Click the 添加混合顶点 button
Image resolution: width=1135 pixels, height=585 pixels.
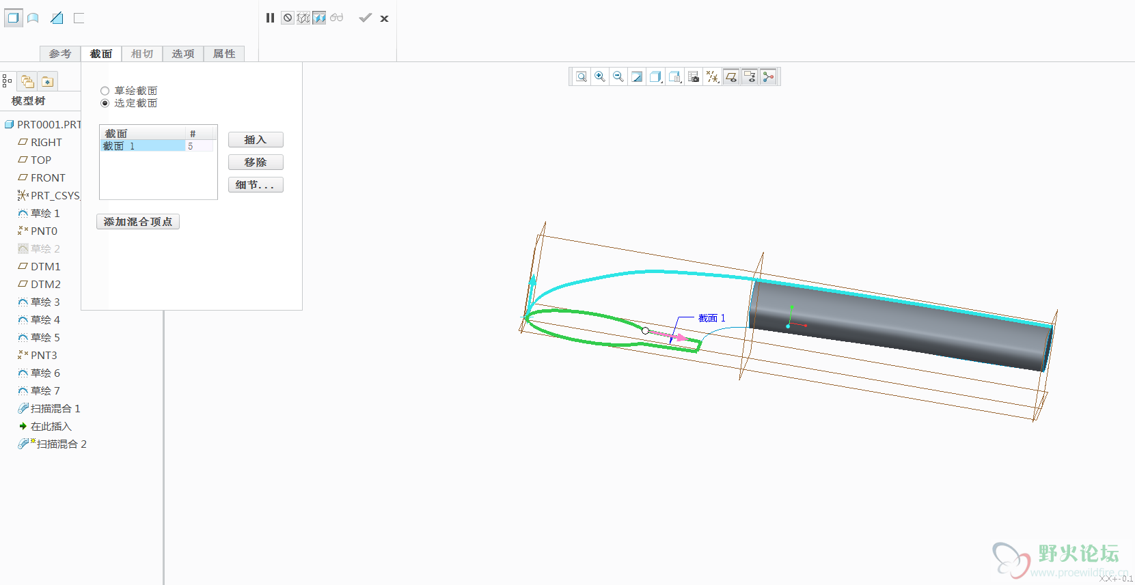[138, 222]
